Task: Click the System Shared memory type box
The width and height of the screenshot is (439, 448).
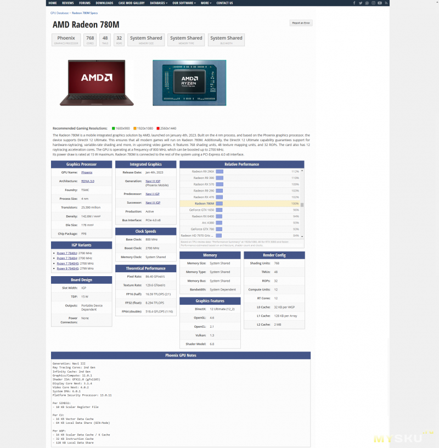Action: [x=186, y=40]
